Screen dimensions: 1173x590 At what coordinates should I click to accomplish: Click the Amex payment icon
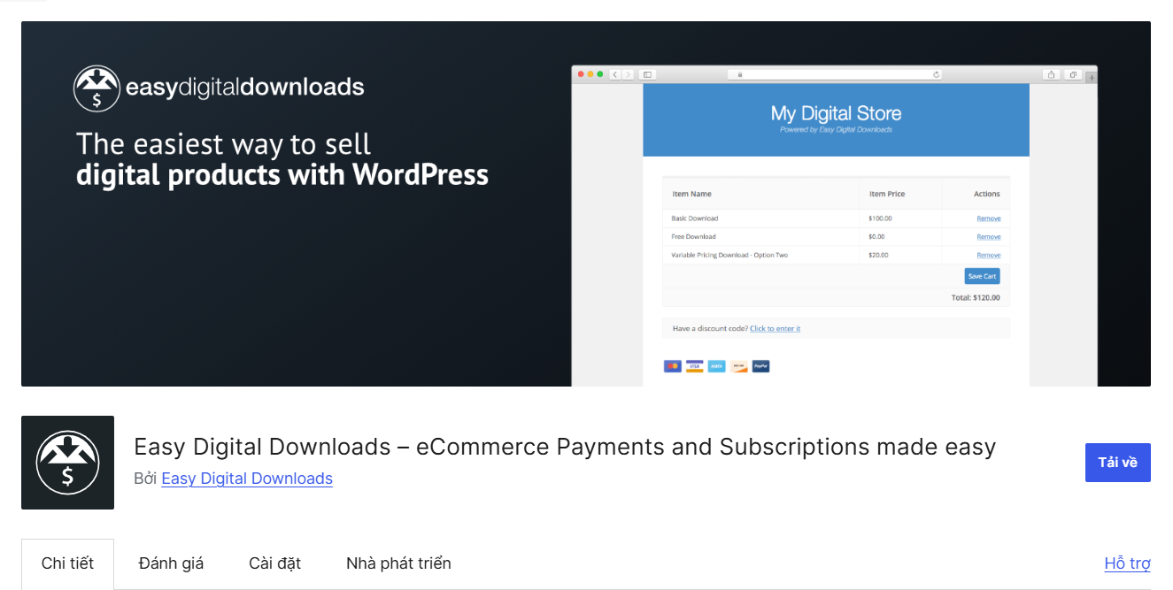click(x=716, y=366)
